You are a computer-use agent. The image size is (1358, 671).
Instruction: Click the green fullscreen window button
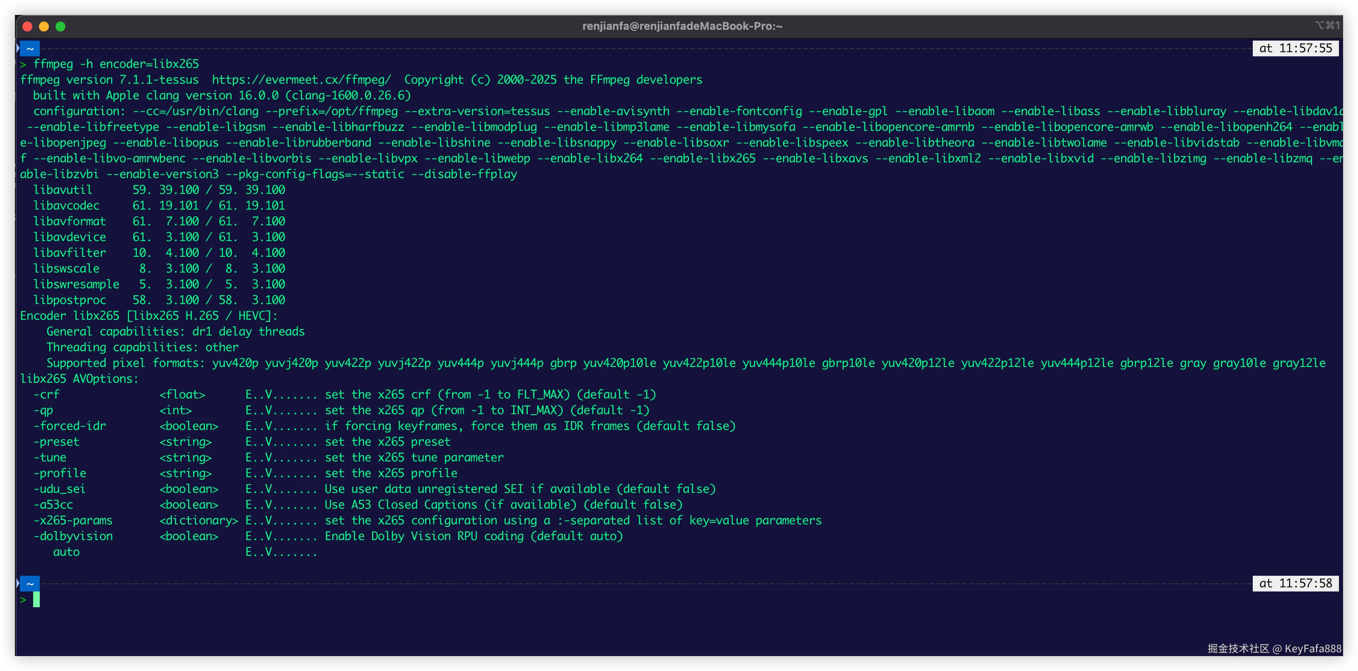[x=60, y=27]
